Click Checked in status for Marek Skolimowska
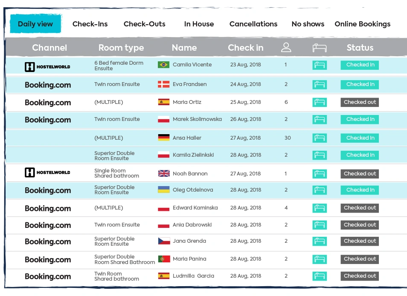 (360, 120)
